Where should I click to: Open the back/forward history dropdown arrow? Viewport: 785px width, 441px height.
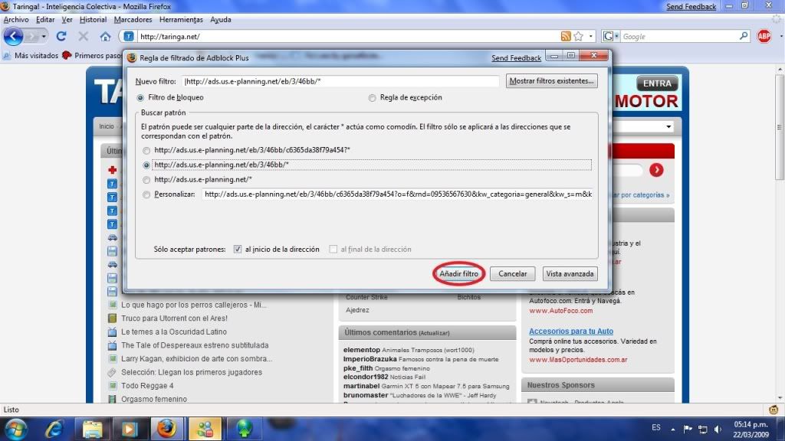44,37
